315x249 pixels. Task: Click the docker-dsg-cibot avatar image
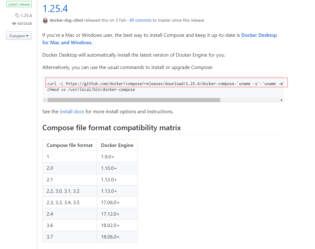click(45, 20)
